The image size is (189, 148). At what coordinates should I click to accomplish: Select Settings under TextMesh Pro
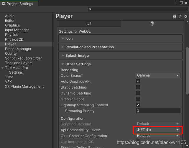tap(16, 72)
